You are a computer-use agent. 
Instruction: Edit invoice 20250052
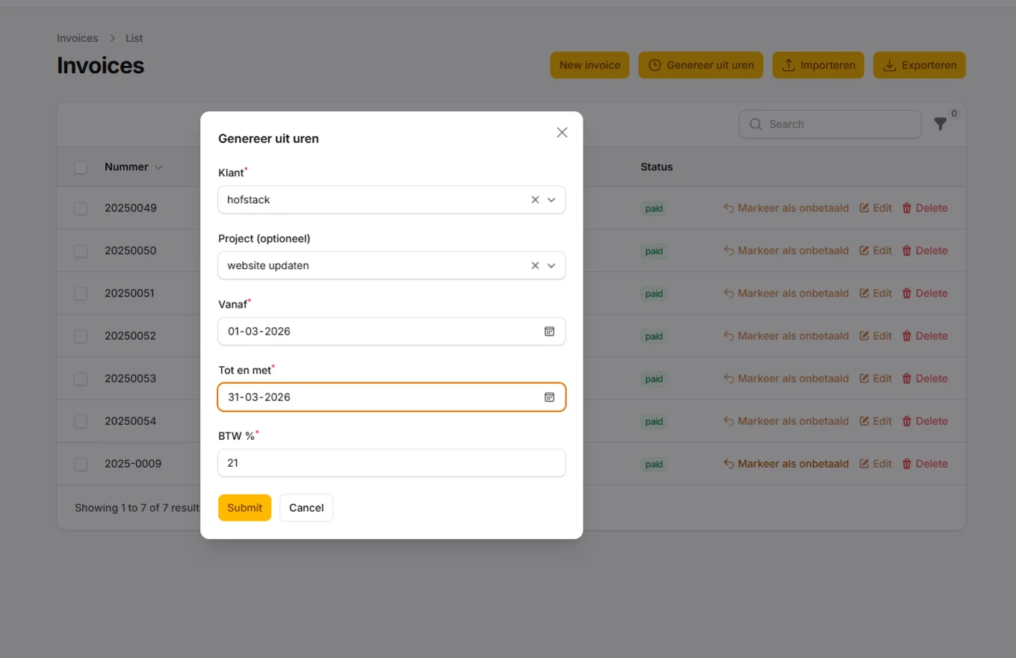[x=876, y=336]
